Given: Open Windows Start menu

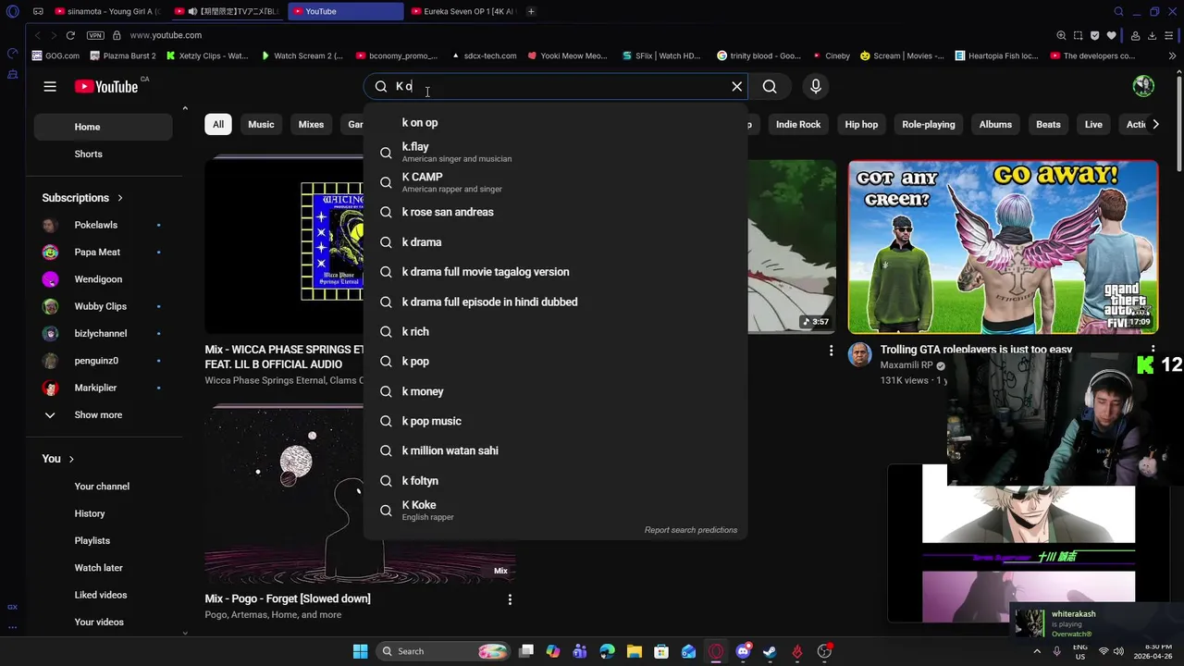Looking at the screenshot, I should tap(360, 651).
